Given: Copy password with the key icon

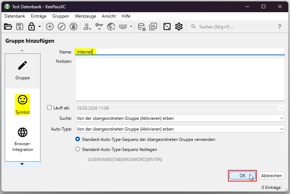Looking at the screenshot, I should [99, 27].
